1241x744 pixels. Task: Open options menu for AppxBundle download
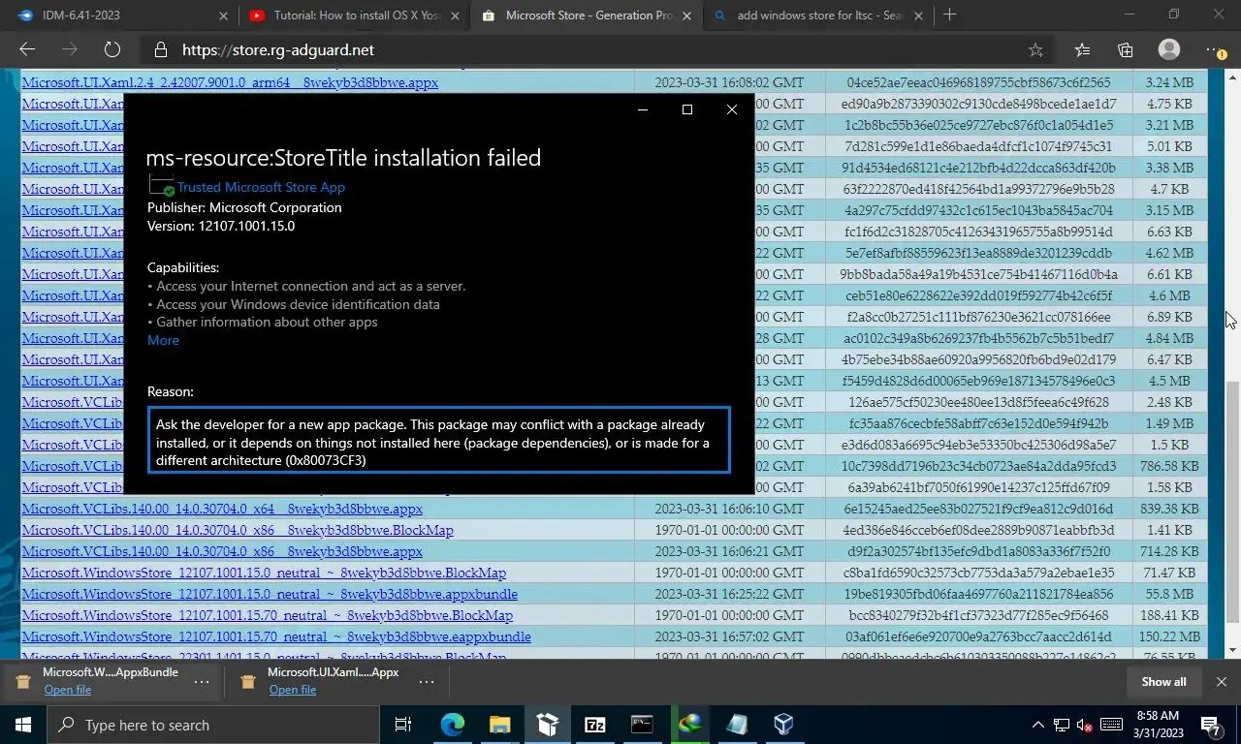pyautogui.click(x=202, y=682)
